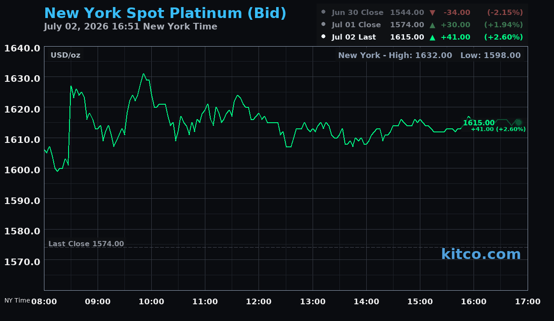Click the 1570.0 y-axis label

click(x=22, y=262)
